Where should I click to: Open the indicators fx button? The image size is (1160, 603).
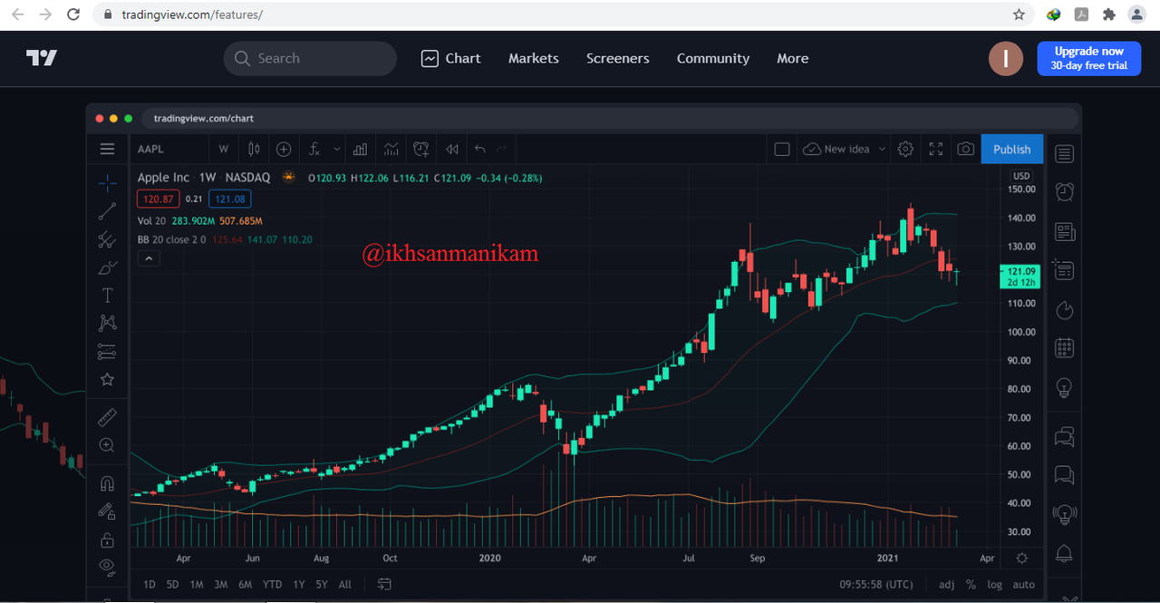point(314,149)
